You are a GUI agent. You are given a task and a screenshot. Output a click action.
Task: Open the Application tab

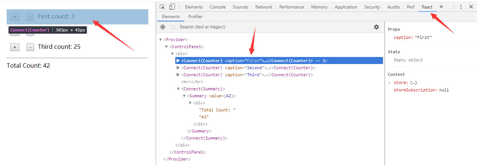tap(346, 7)
